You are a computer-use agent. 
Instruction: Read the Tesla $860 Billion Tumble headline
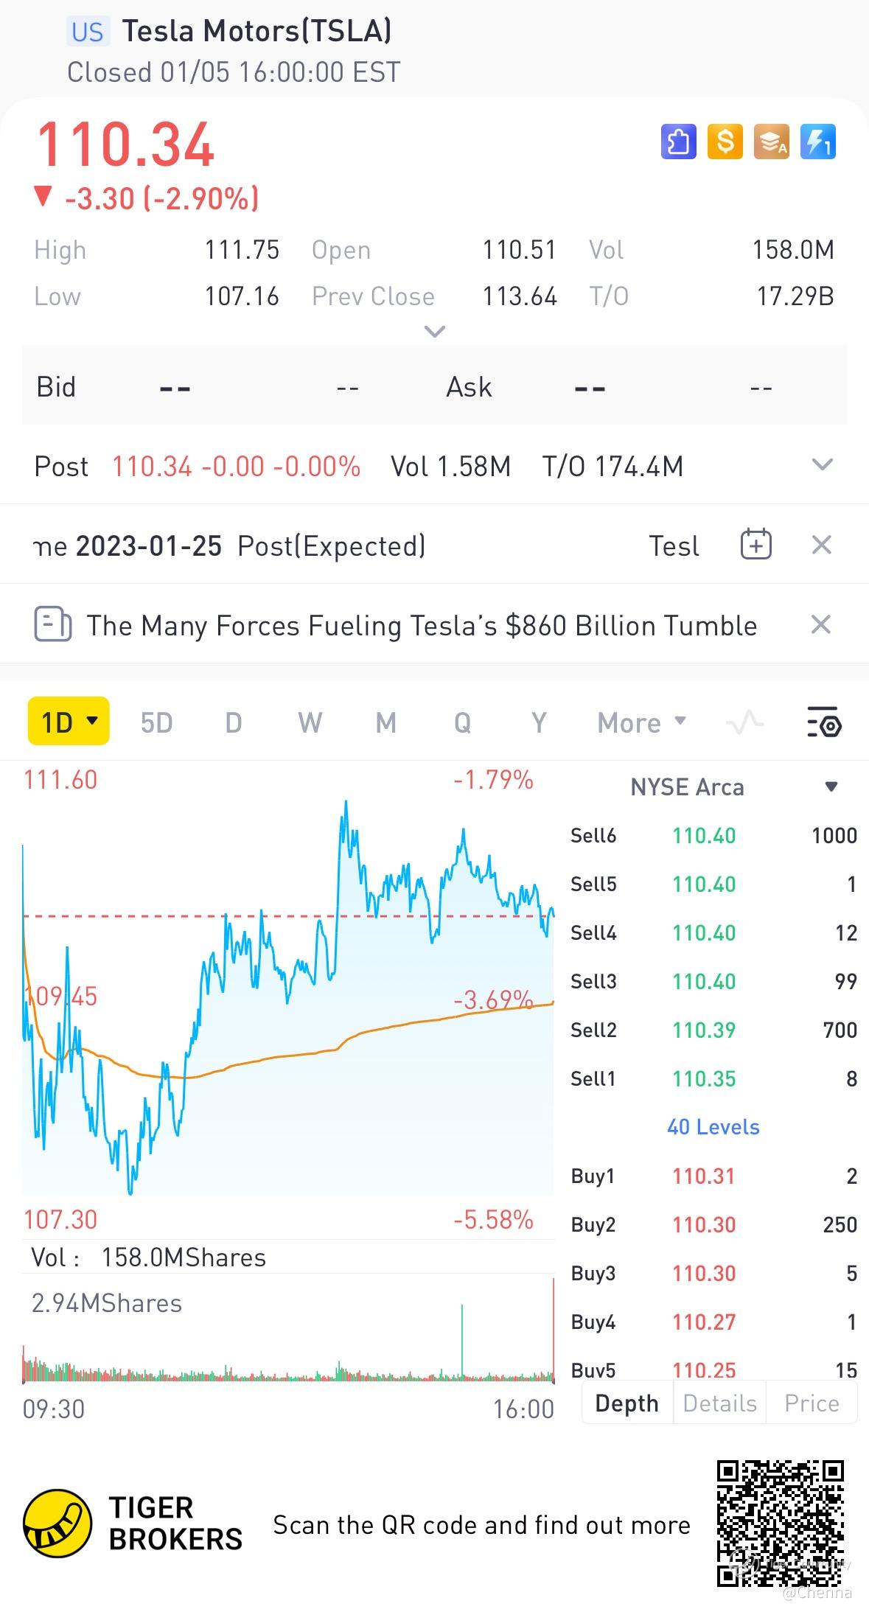point(422,625)
